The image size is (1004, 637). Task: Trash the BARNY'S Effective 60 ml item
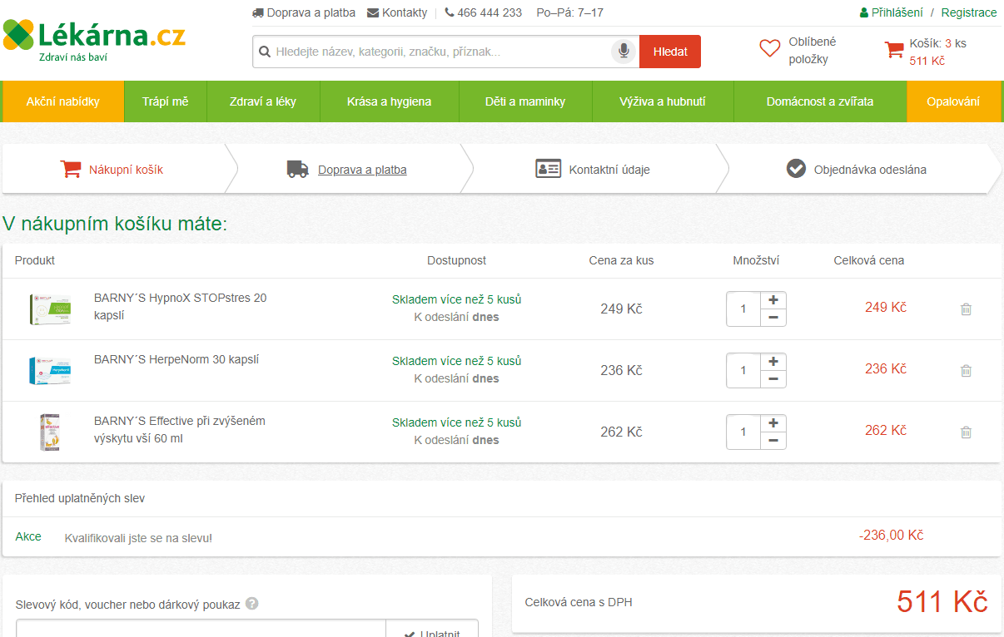(966, 432)
